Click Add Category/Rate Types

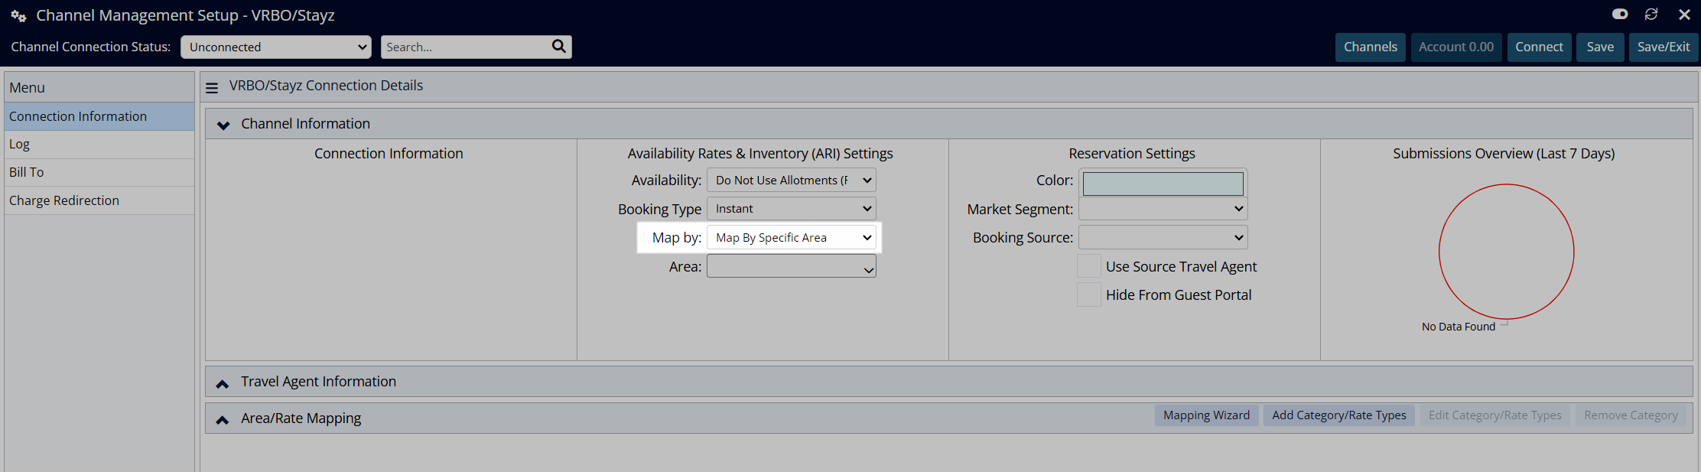tap(1339, 415)
